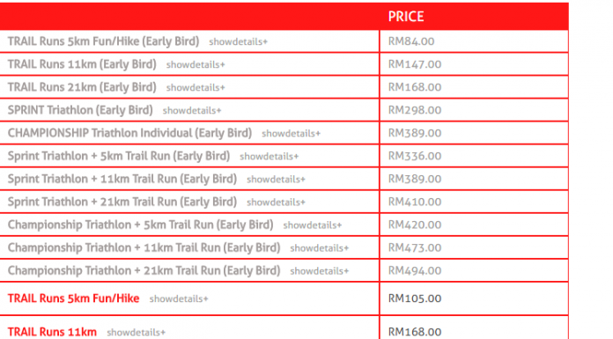Image resolution: width=613 pixels, height=339 pixels.
Task: Show details for red TRAIL Runs 5km Fun/Hike
Action: click(x=179, y=298)
